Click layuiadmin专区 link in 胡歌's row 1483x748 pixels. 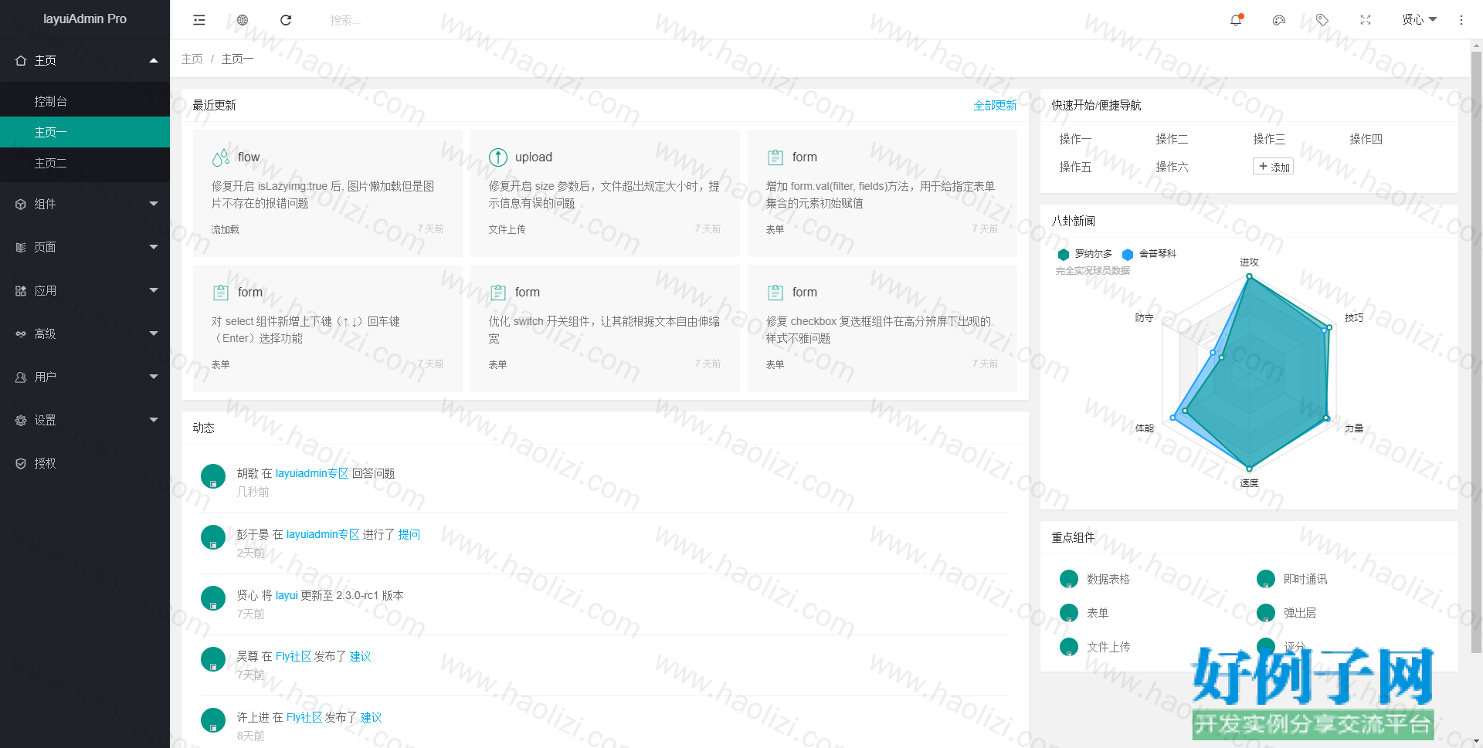(312, 473)
